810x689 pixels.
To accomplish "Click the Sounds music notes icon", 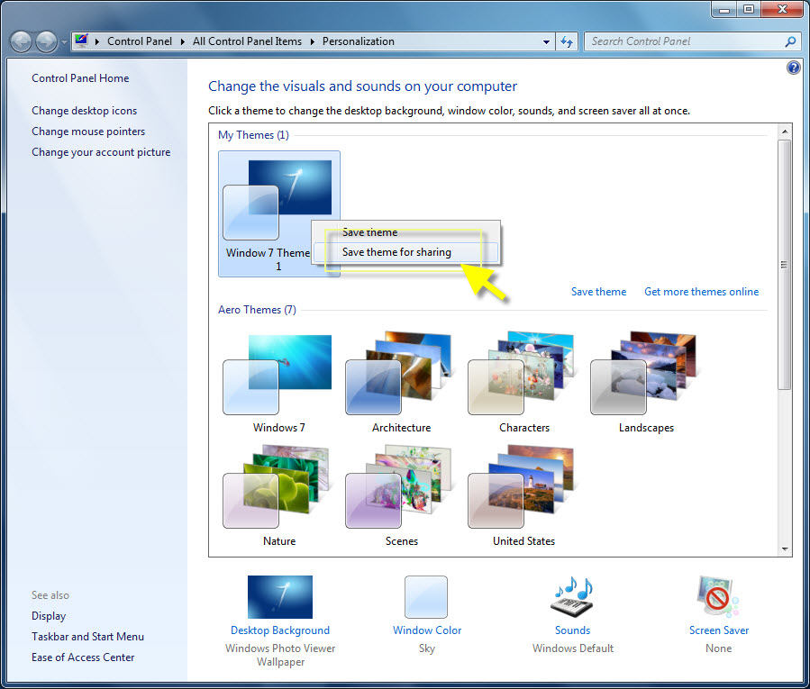I will 572,597.
